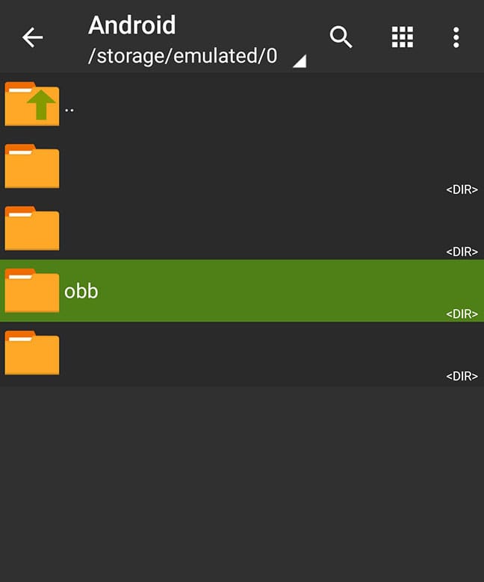Click the Android folder title
This screenshot has height=582, width=484.
132,25
